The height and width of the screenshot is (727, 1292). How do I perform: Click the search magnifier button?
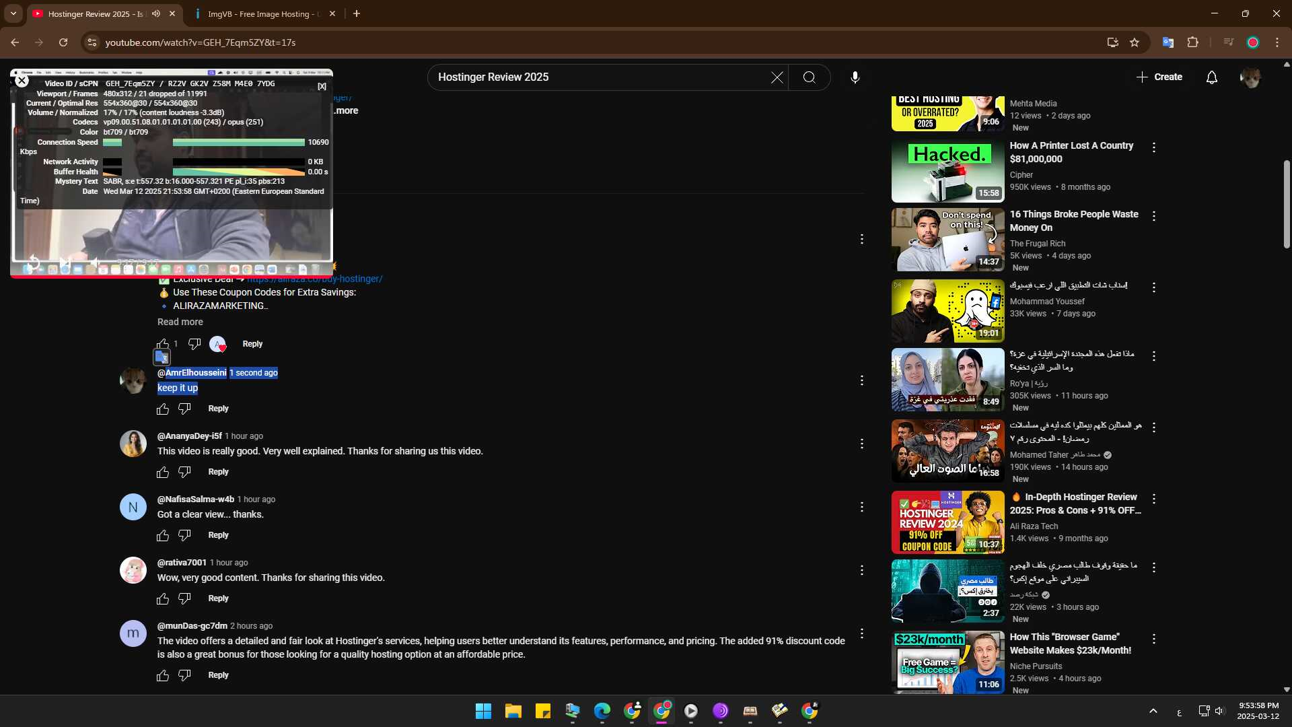(810, 77)
